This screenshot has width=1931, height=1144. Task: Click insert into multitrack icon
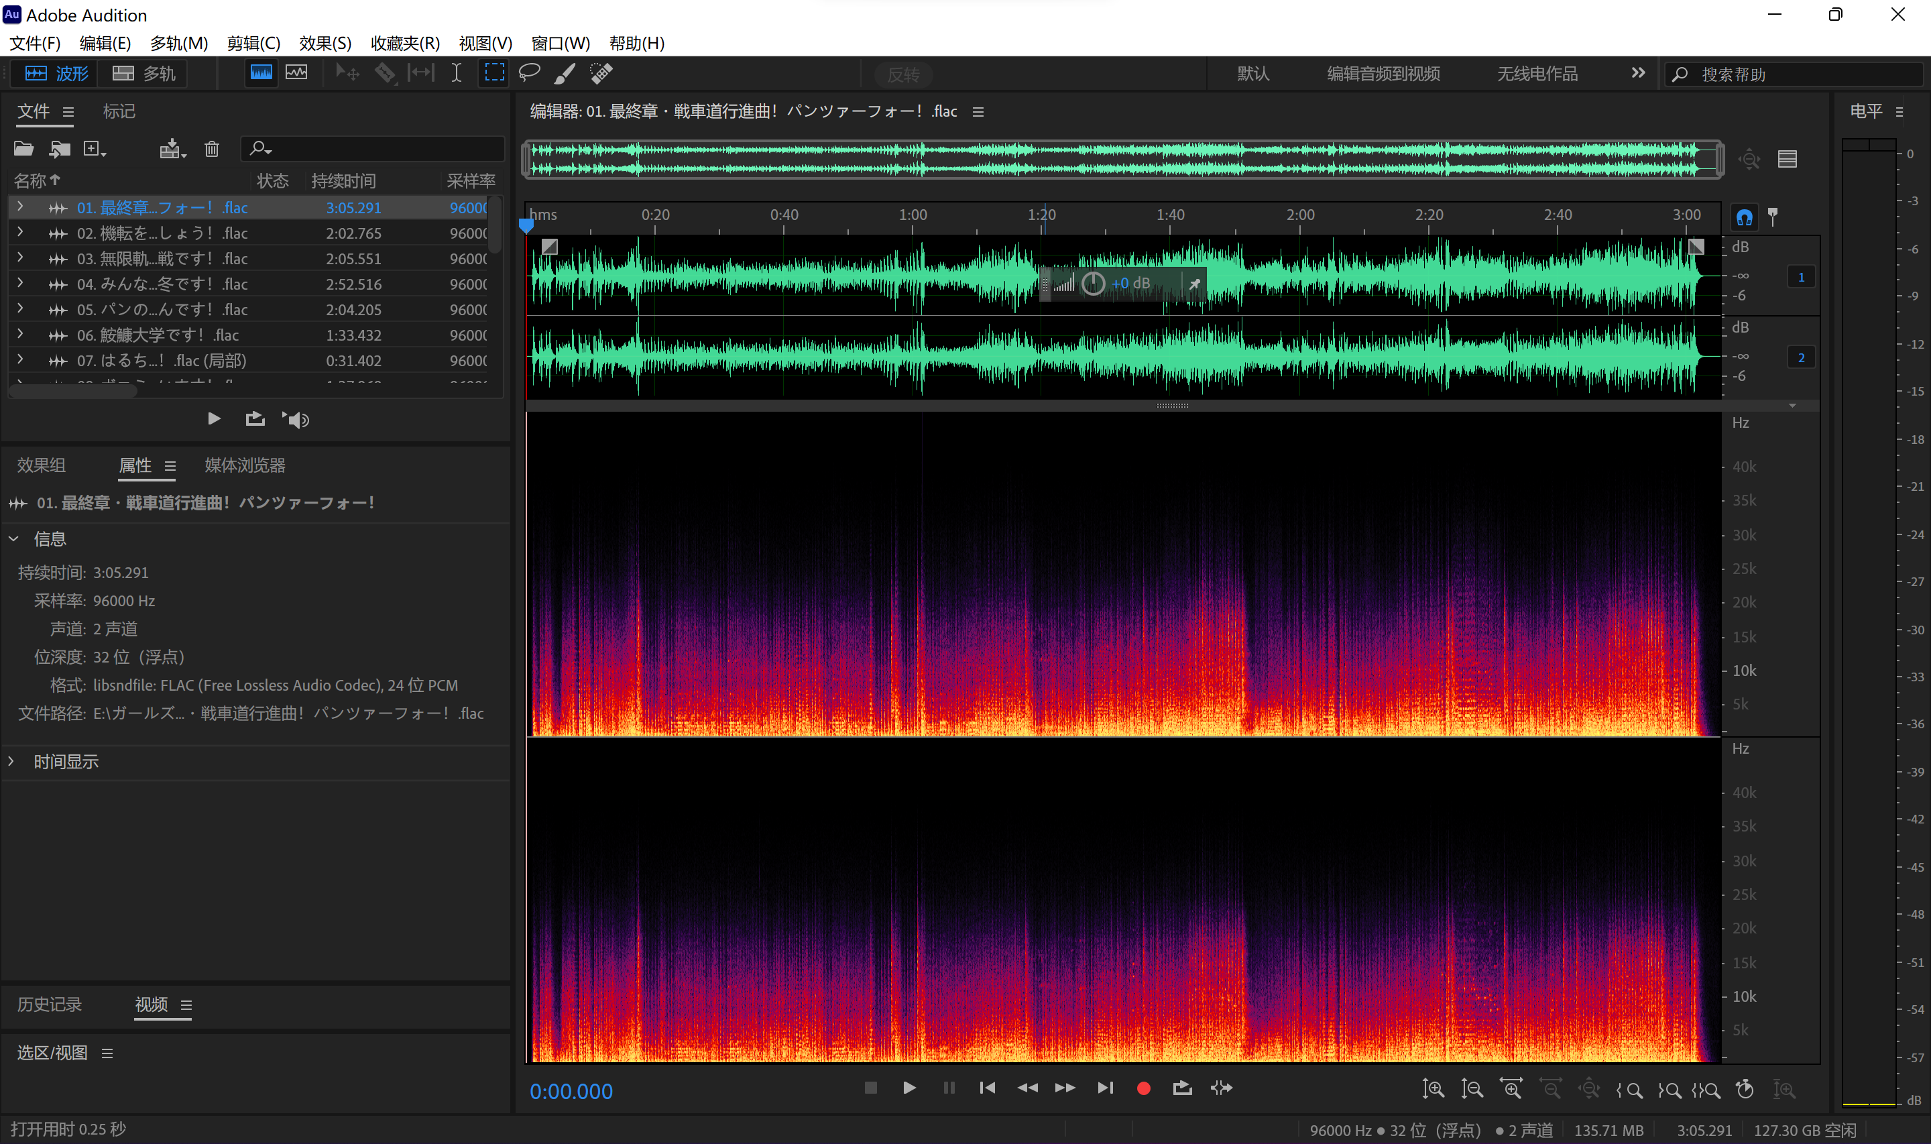[x=172, y=148]
